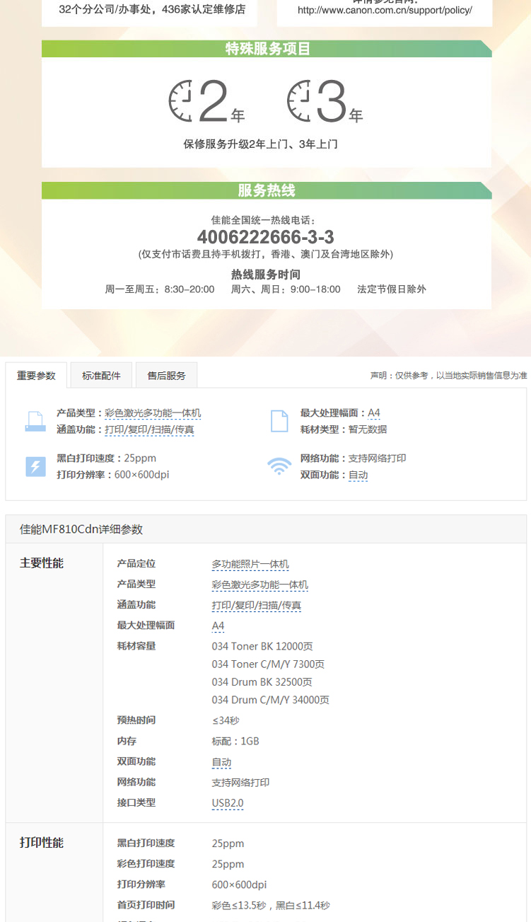Click the 法定节假日除外 text

(x=392, y=289)
